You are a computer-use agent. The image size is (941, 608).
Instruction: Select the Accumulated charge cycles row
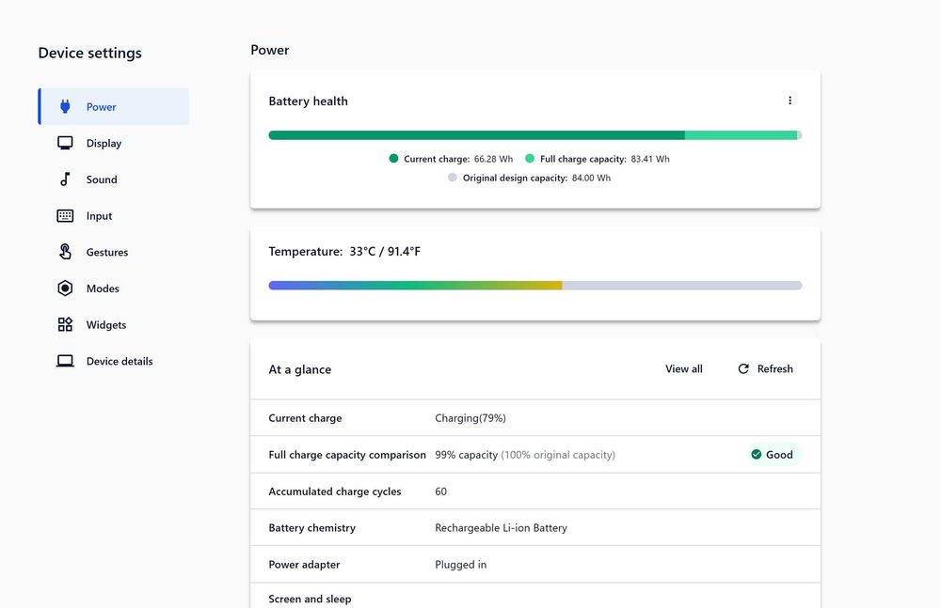pyautogui.click(x=534, y=491)
